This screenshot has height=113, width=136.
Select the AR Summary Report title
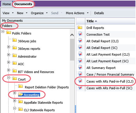101,68
